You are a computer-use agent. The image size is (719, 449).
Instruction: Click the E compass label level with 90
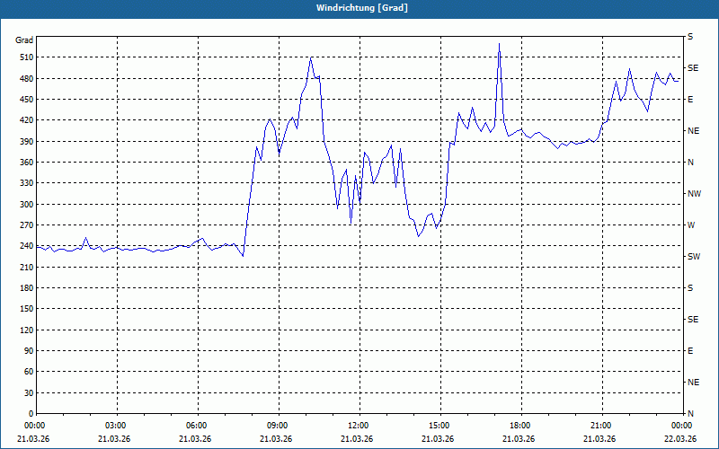point(690,351)
